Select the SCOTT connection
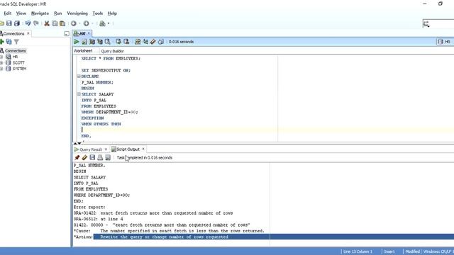 click(x=18, y=63)
